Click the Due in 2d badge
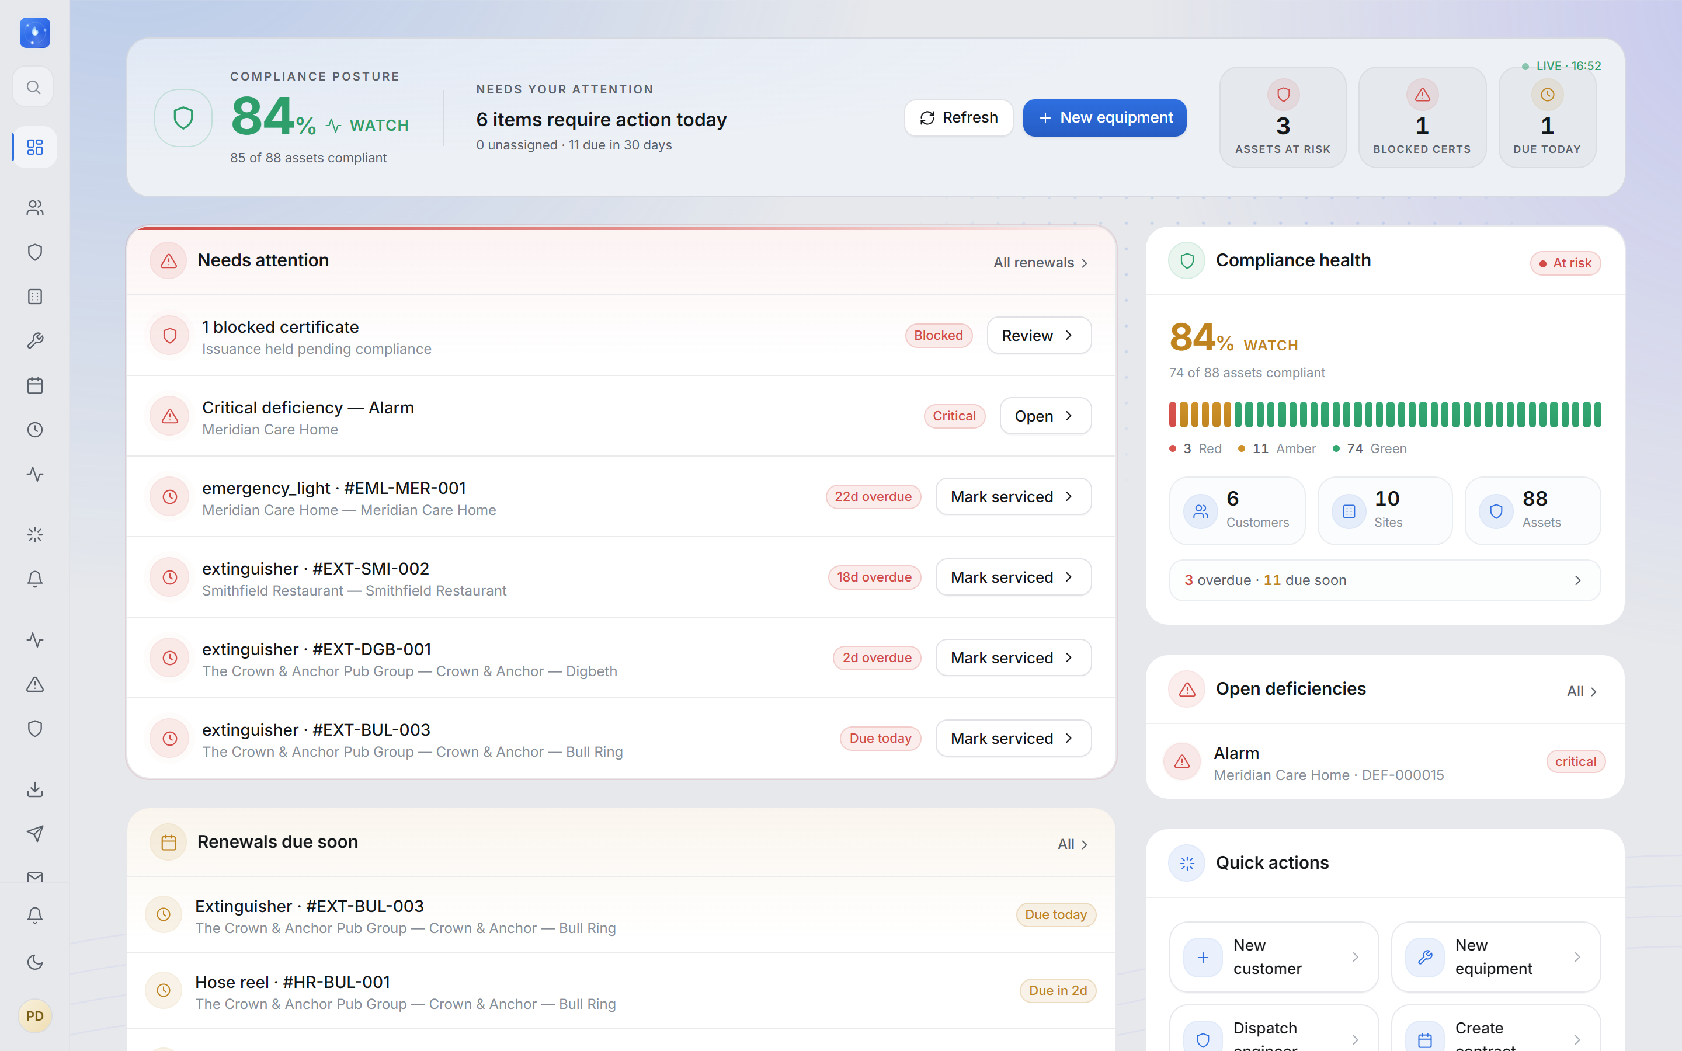Viewport: 1682px width, 1051px height. coord(1057,990)
